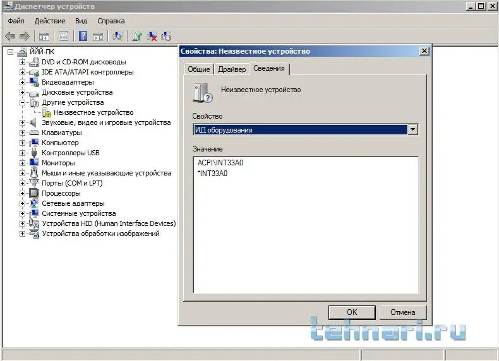Select Неизвестное устройство in the tree

pos(93,112)
